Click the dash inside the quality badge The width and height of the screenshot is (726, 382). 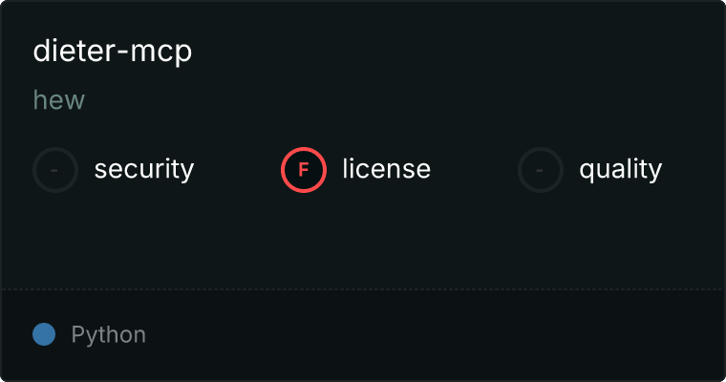[x=540, y=170]
